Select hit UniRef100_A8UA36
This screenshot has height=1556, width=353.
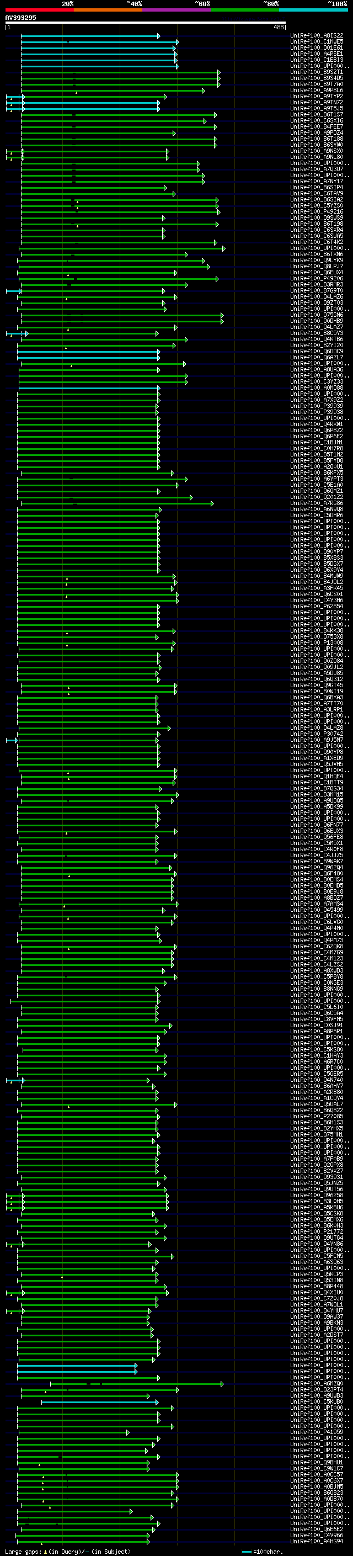point(317,369)
